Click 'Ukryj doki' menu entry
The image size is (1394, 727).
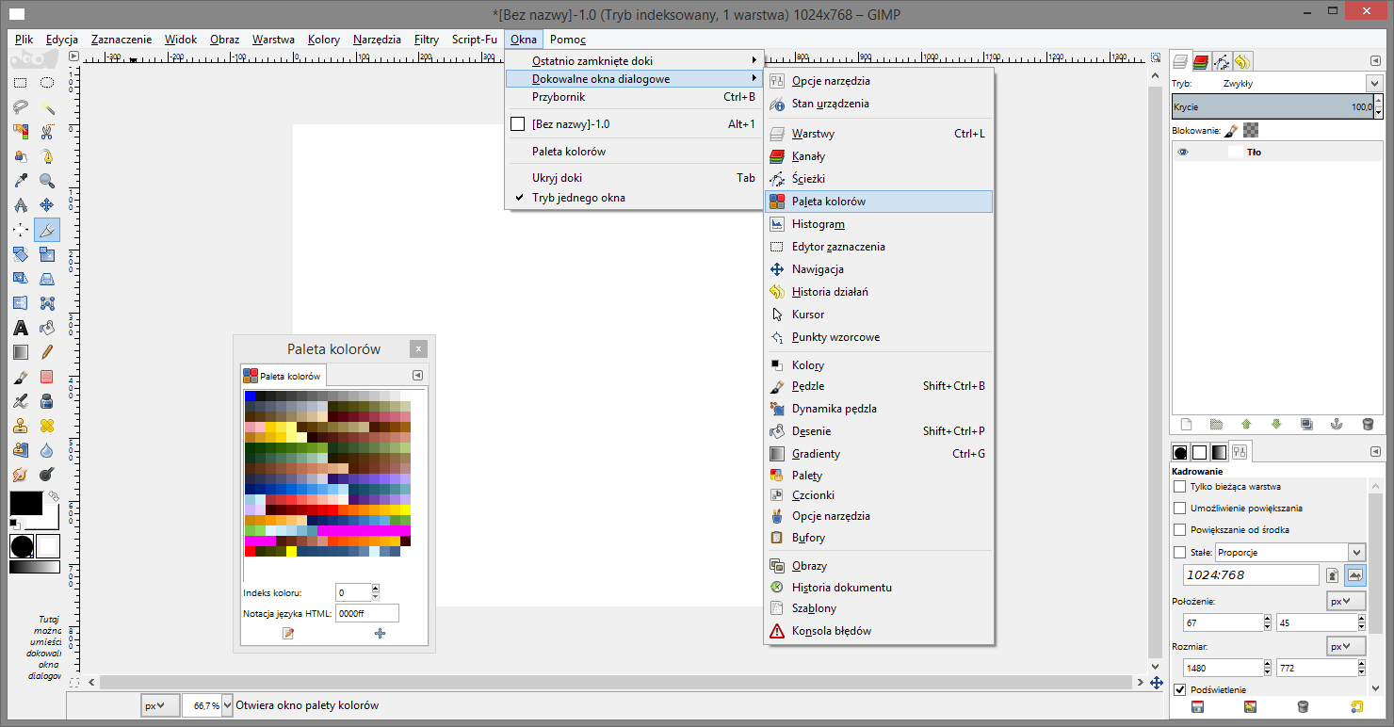pos(557,177)
